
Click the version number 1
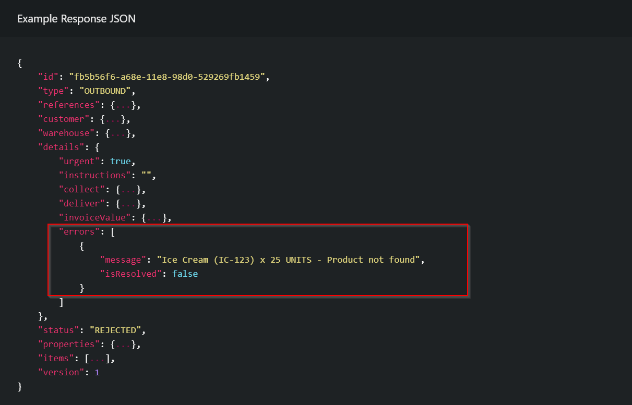(97, 373)
